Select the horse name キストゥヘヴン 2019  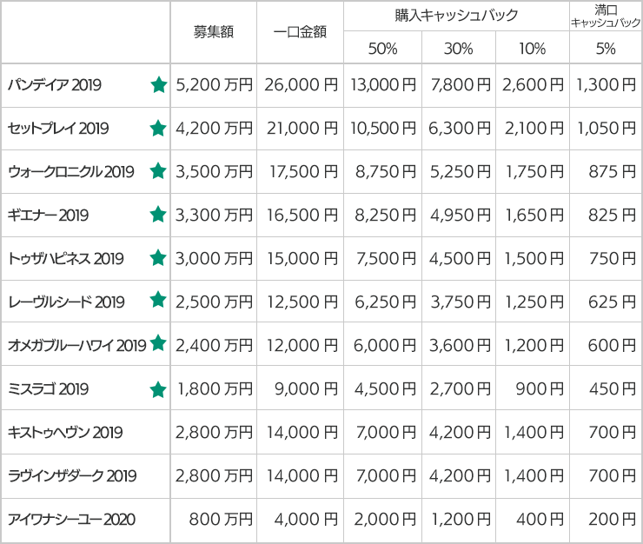(x=65, y=433)
